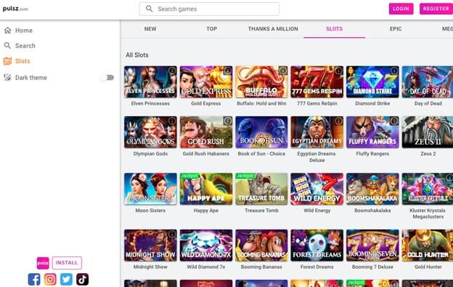453x287 pixels.
Task: Click the Home icon in sidebar
Action: pos(8,30)
